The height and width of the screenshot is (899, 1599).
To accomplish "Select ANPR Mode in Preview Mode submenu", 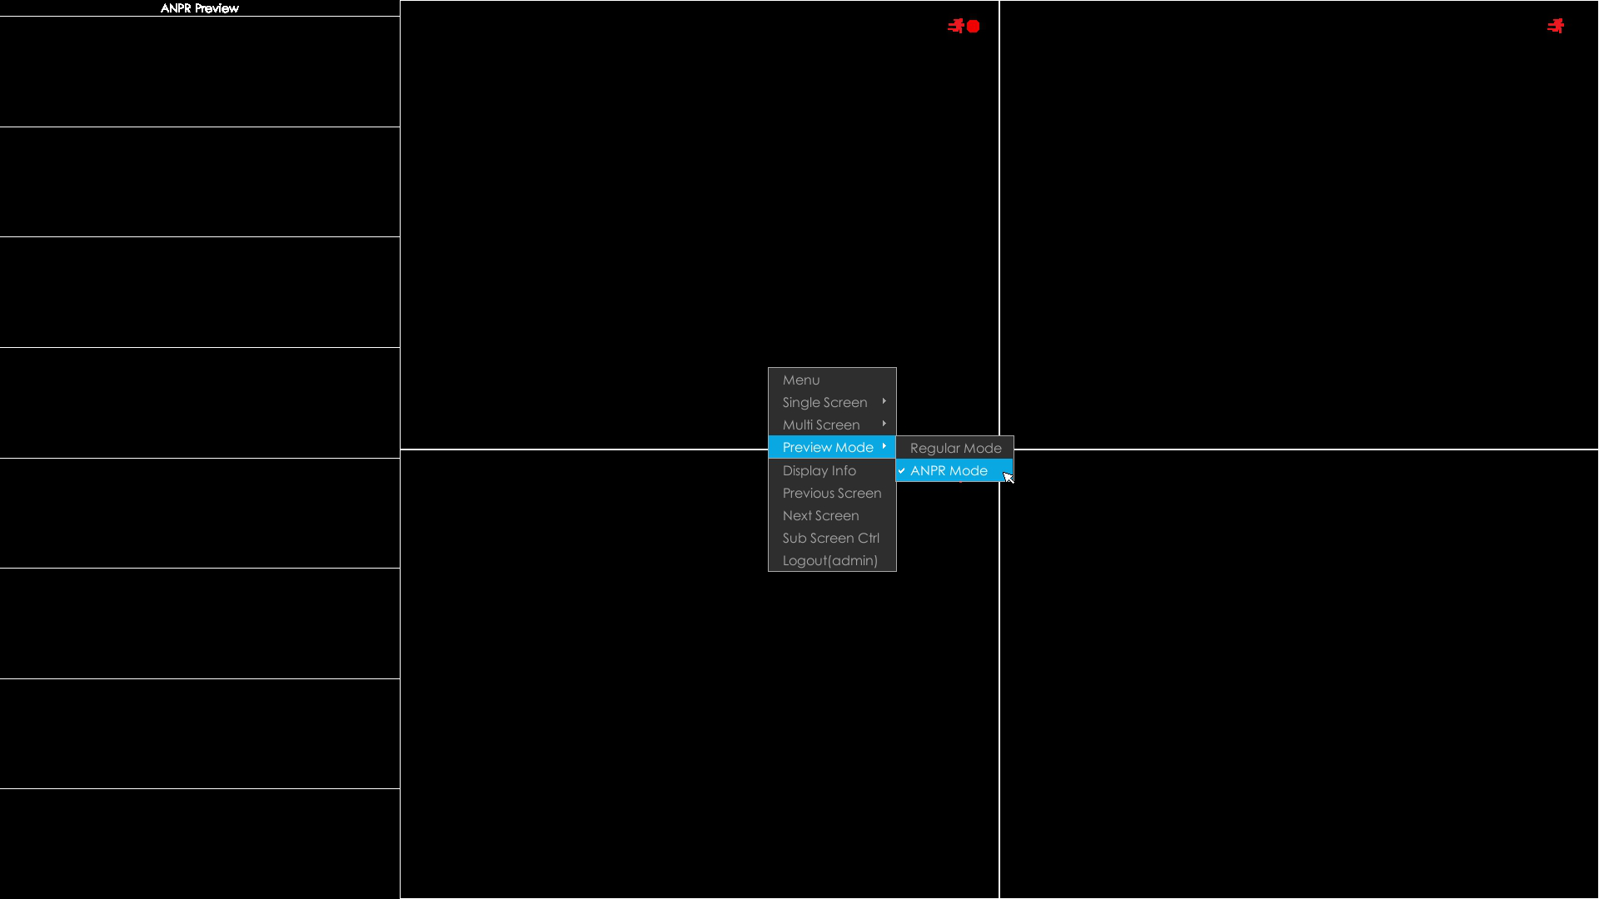I will point(949,469).
